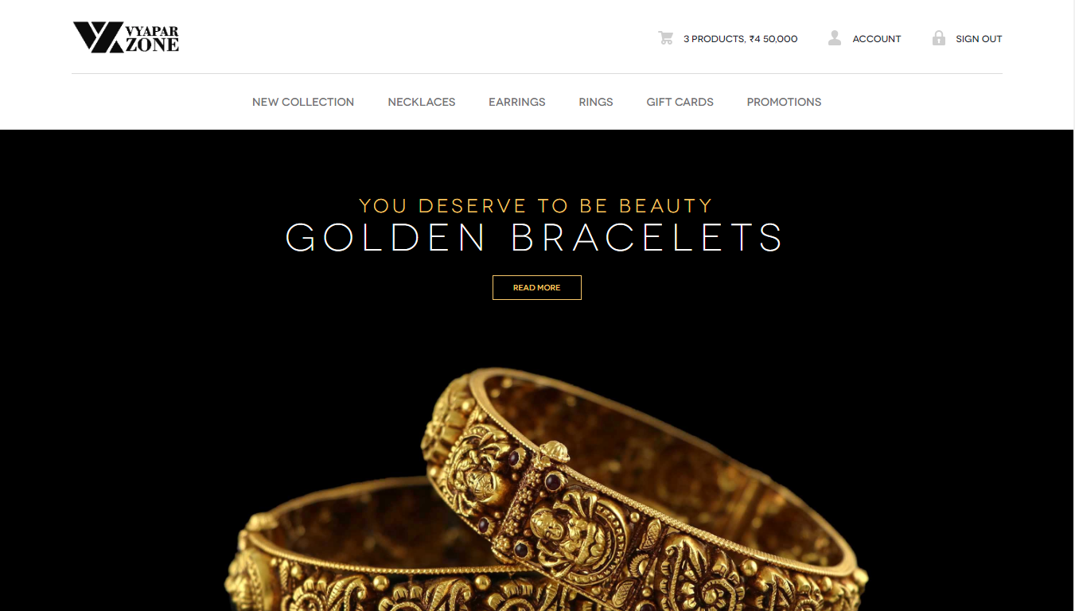The width and height of the screenshot is (1075, 611).
Task: Click the Read More button
Action: (537, 287)
